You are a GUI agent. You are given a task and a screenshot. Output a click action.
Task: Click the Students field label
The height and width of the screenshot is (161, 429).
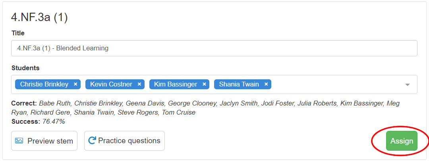[x=25, y=68]
